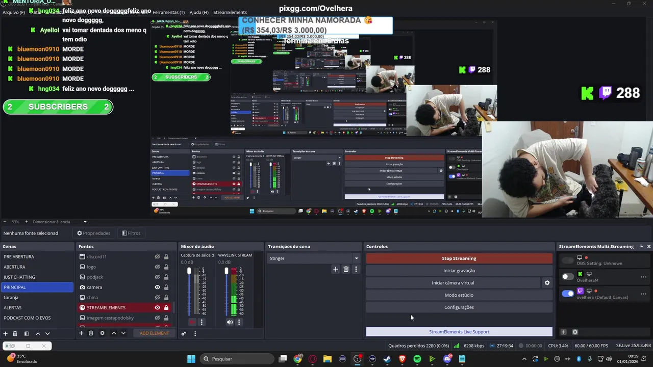Start Iniciar câmera virtual
The height and width of the screenshot is (367, 653).
pos(453,283)
